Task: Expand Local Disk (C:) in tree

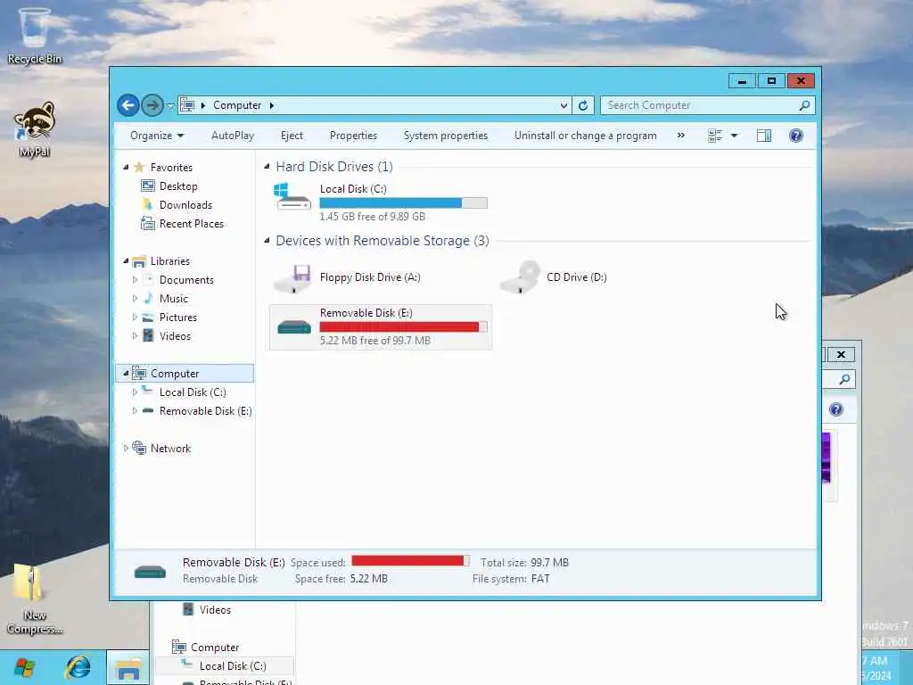Action: (136, 392)
